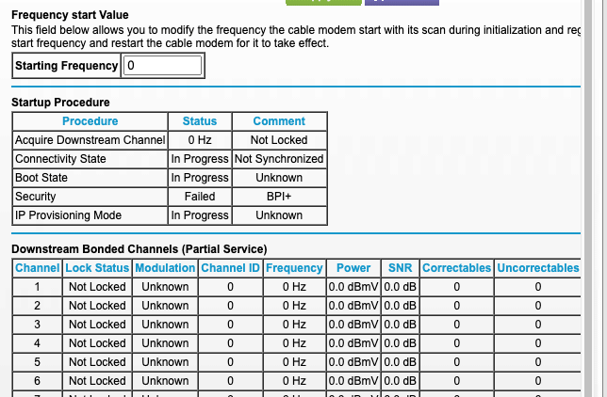Select the 'Frequency start Value' heading

click(70, 15)
